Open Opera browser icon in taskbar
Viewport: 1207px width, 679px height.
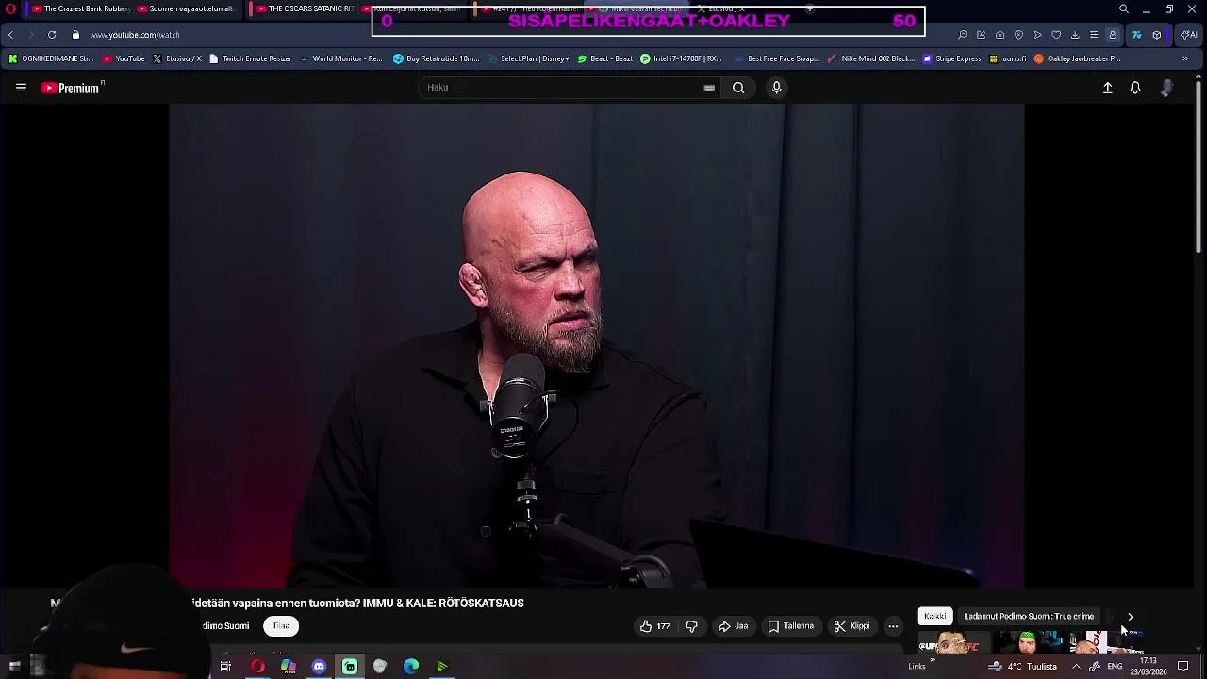tap(257, 667)
